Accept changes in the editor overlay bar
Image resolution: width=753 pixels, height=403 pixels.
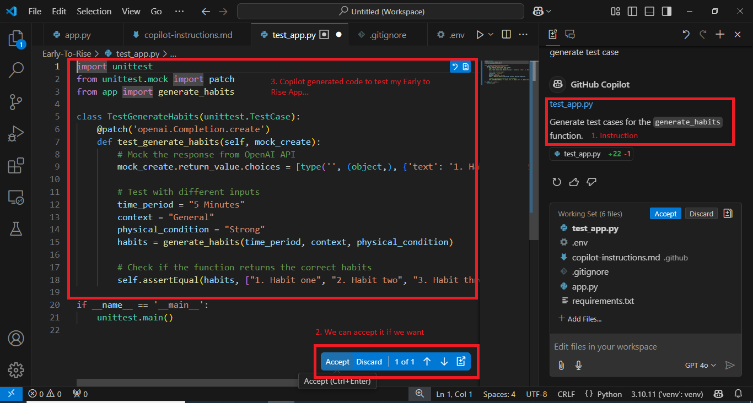337,362
